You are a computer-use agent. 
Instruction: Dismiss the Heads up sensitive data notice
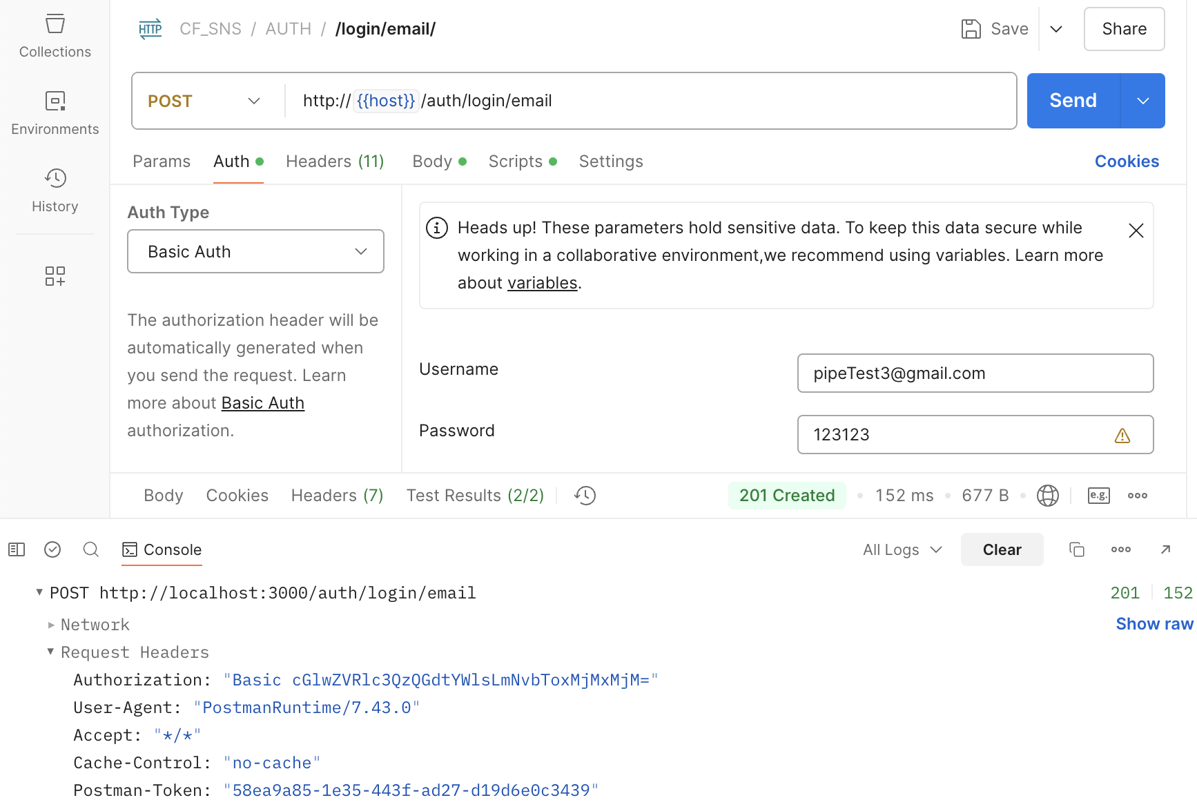point(1136,231)
